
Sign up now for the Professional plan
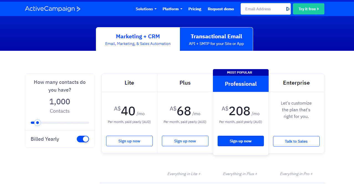[x=241, y=141]
